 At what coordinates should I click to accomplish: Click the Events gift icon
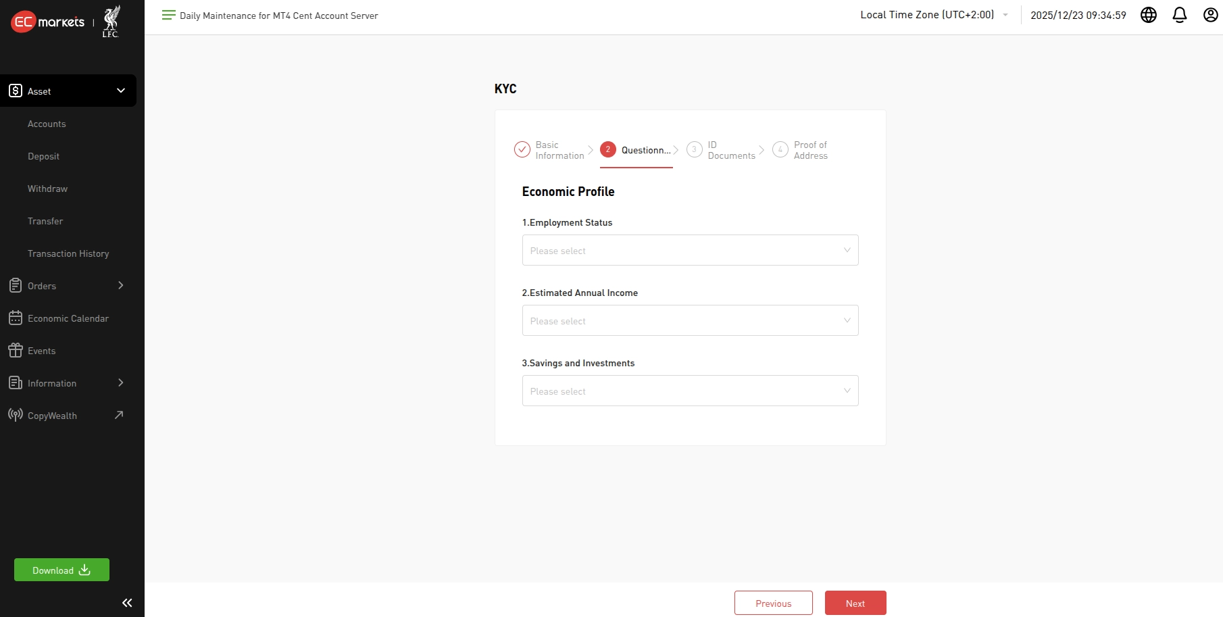point(16,351)
